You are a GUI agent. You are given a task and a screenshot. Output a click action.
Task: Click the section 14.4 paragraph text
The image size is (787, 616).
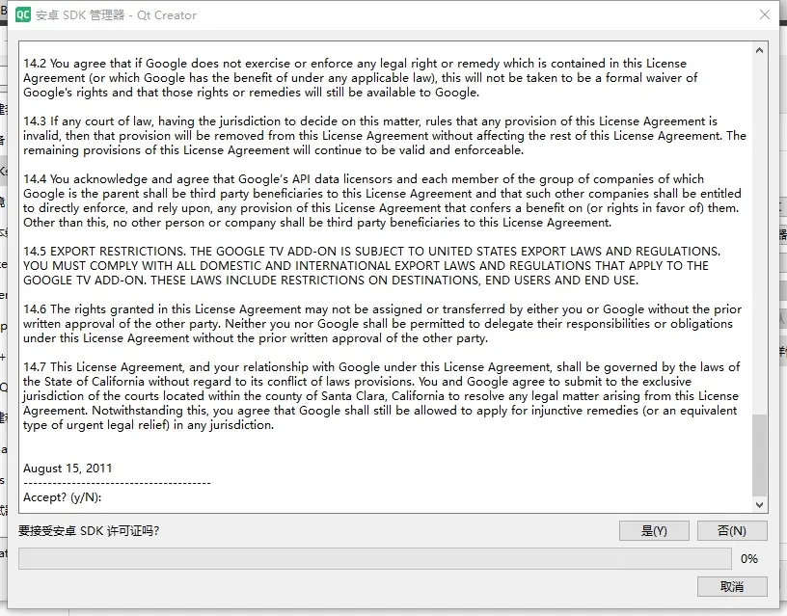[x=382, y=201]
